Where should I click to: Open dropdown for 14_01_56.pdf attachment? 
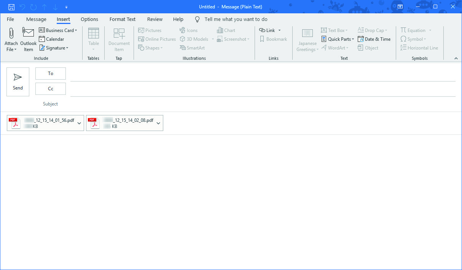(x=79, y=123)
